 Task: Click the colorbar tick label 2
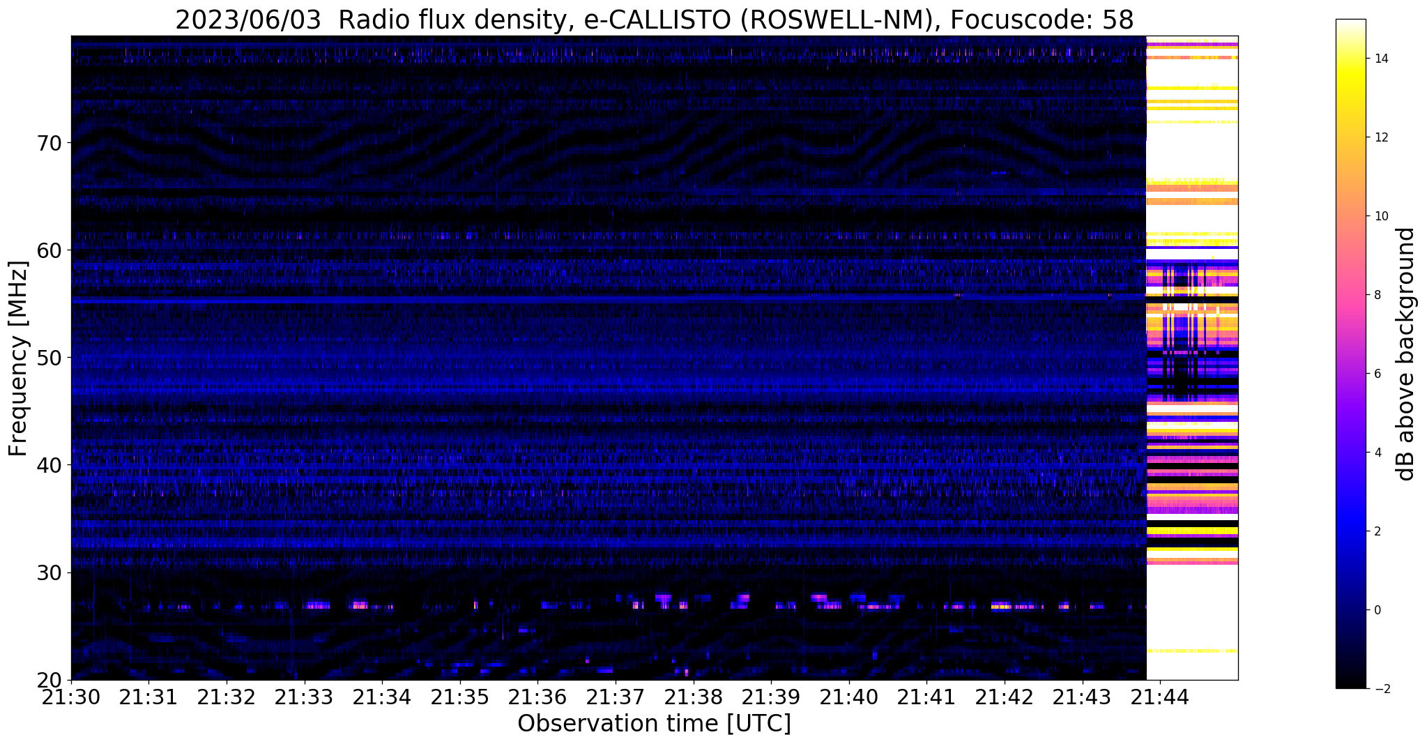[1377, 531]
